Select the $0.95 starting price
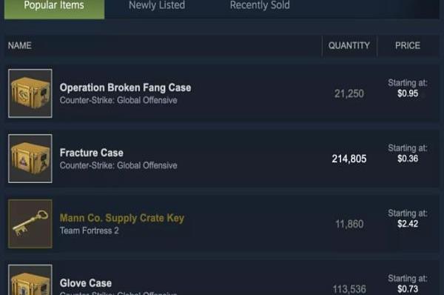This screenshot has height=295, width=444. coord(408,93)
